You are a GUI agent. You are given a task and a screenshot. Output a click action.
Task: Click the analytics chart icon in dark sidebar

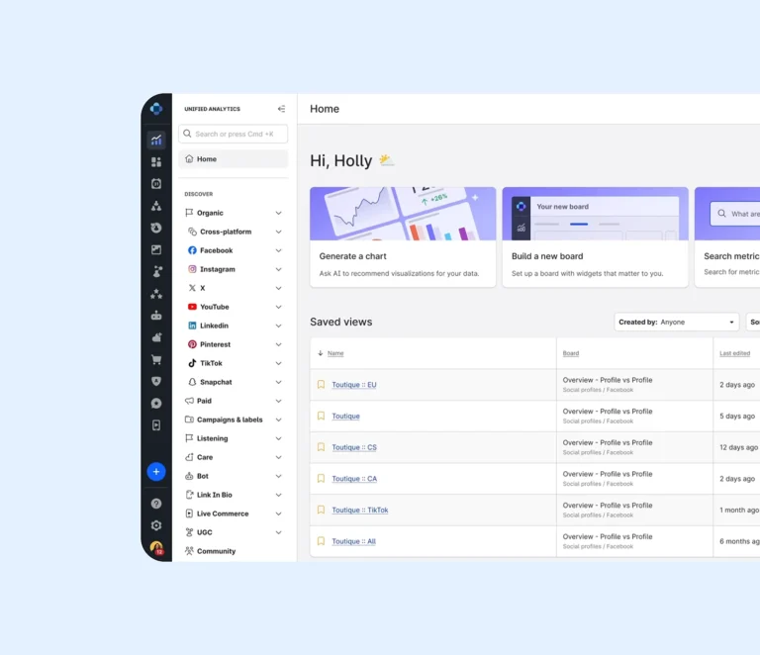156,140
